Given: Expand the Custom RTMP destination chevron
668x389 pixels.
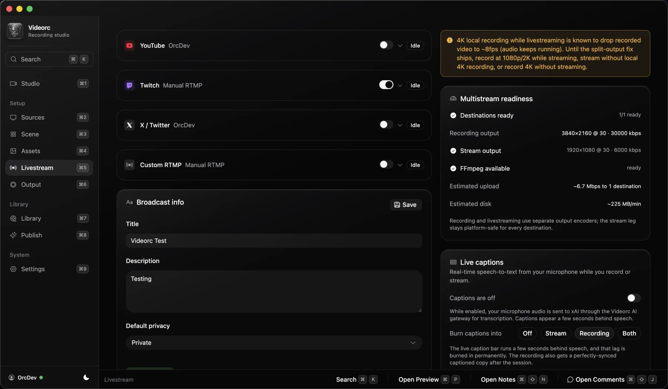Looking at the screenshot, I should pyautogui.click(x=400, y=165).
